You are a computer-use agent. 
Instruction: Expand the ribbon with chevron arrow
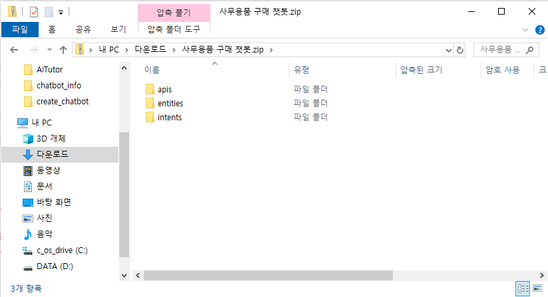[526, 29]
